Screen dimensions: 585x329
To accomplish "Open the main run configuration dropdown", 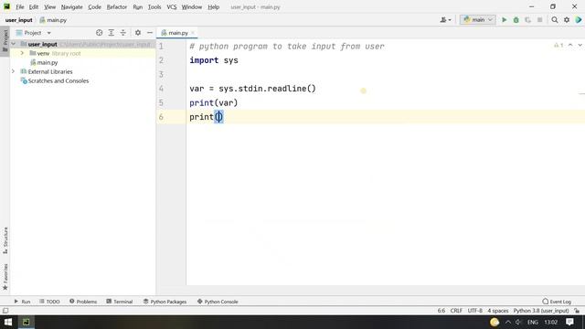I will coord(478,20).
